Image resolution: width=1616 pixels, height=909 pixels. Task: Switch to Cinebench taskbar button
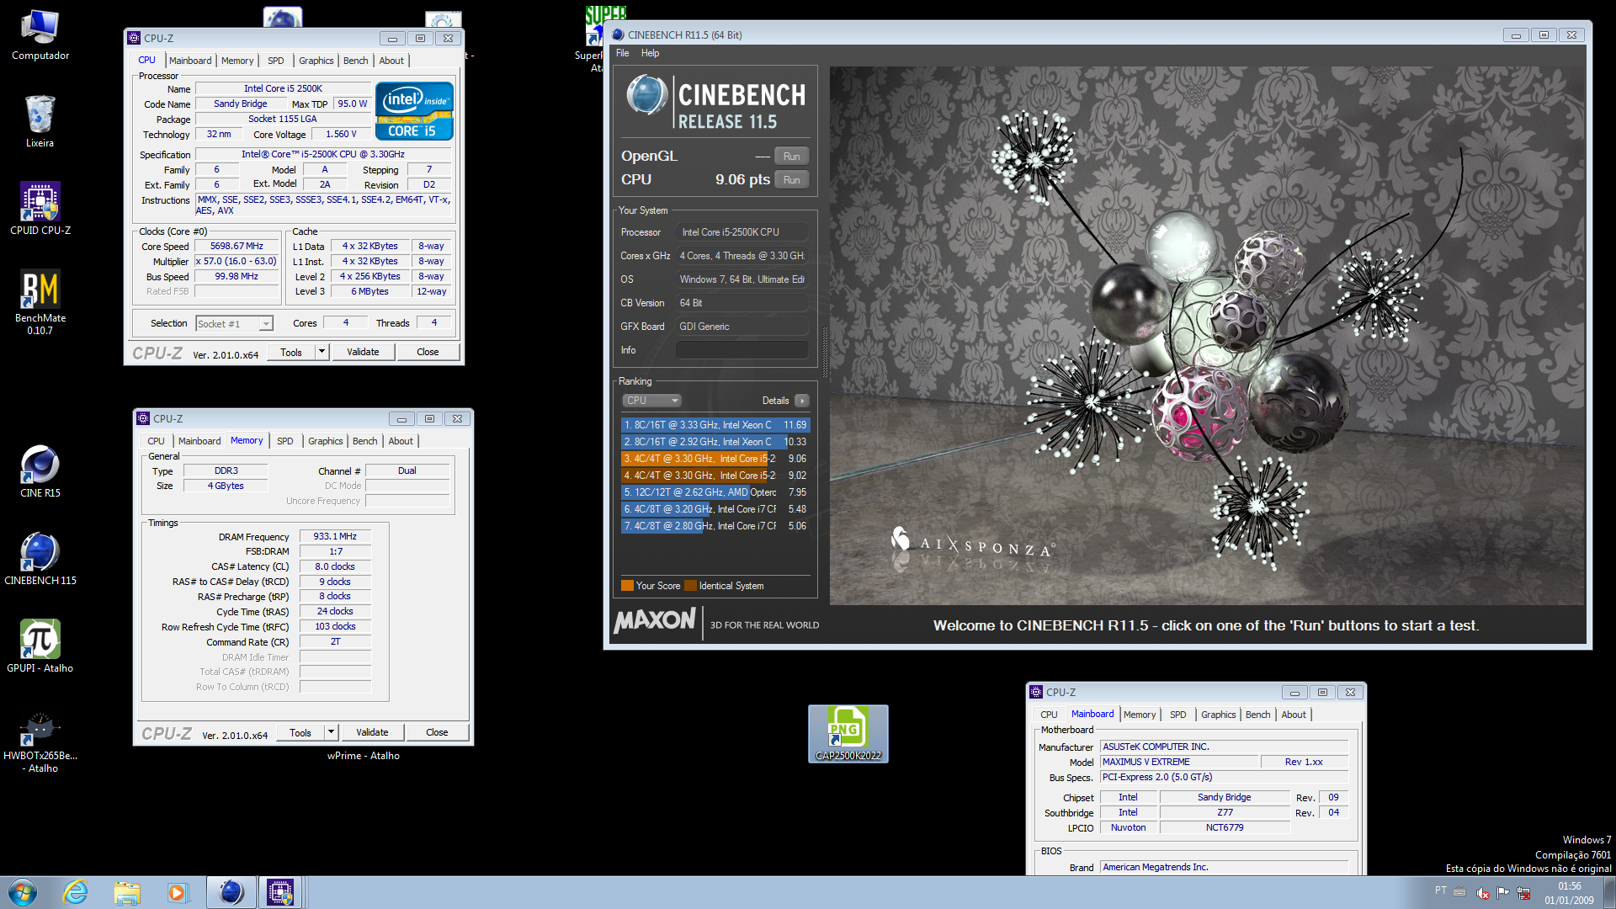(x=231, y=892)
